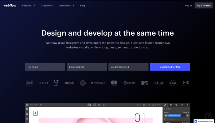This screenshot has height=123, width=215.
Task: Click the Log in link
Action: (x=188, y=6)
